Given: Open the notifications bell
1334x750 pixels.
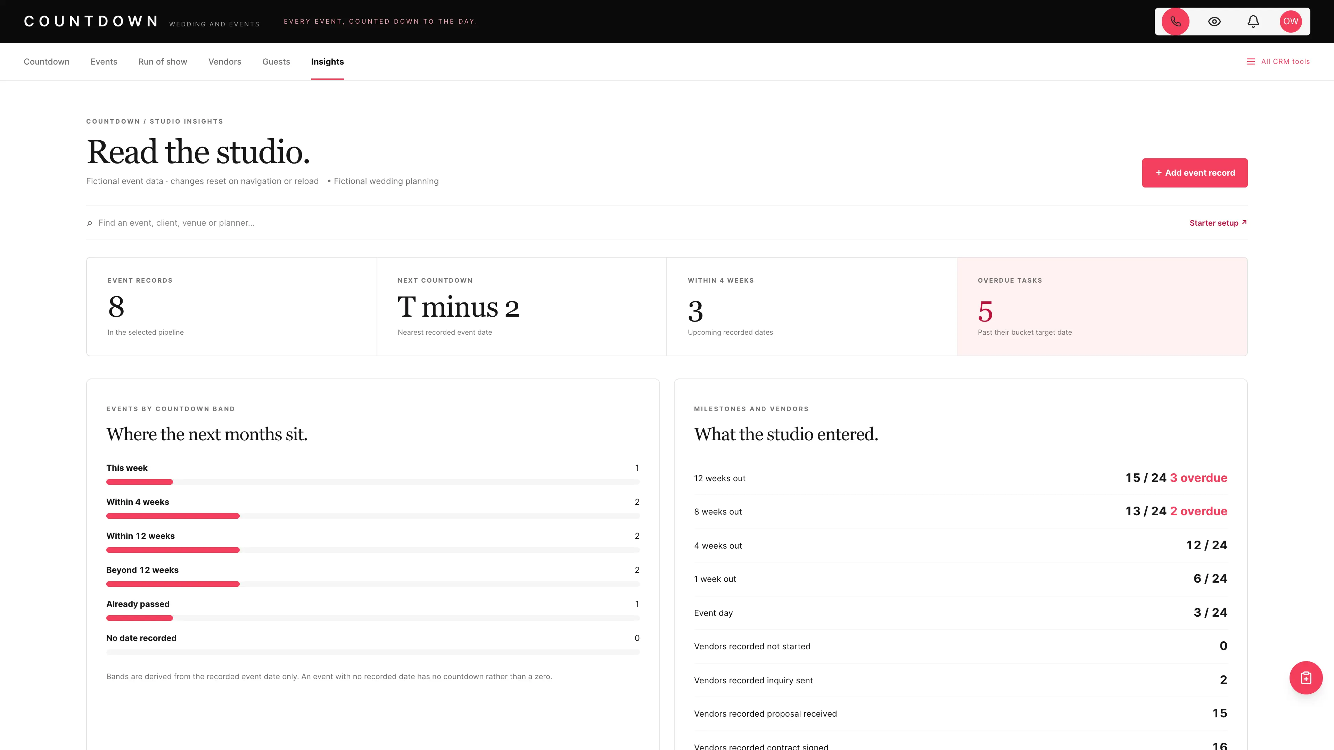Looking at the screenshot, I should point(1253,21).
